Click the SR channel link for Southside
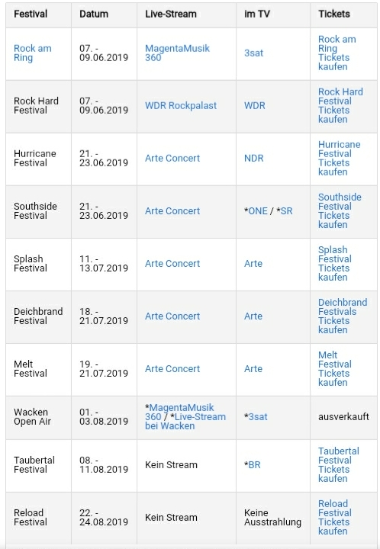The image size is (380, 549). [286, 210]
